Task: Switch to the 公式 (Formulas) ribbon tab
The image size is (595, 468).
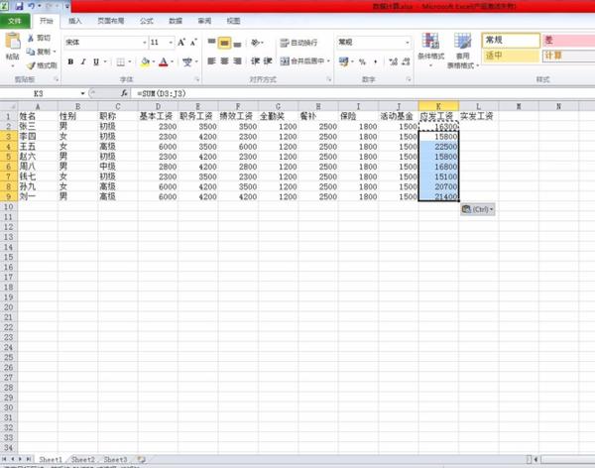Action: [x=146, y=20]
